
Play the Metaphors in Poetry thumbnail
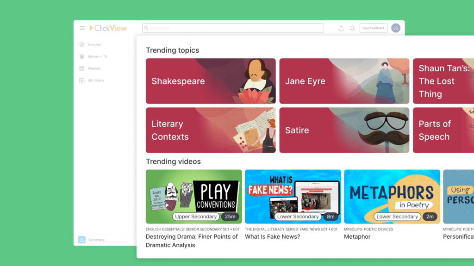pos(392,196)
